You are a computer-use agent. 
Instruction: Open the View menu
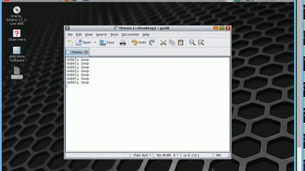click(x=89, y=35)
